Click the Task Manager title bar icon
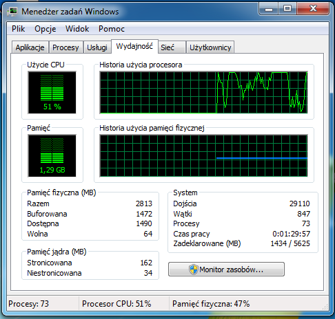This screenshot has height=319, width=335. pos(12,12)
